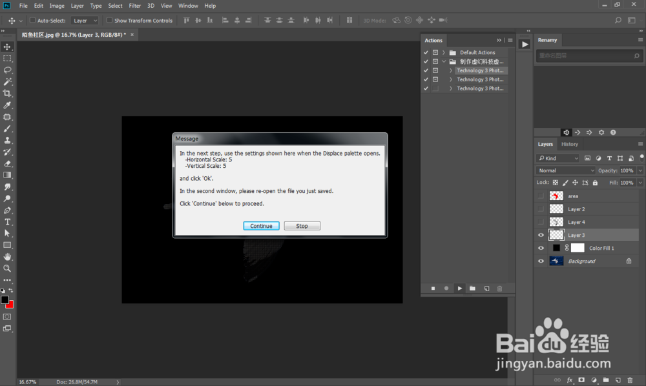
Task: Show Layer 4 visibility
Action: coord(541,222)
